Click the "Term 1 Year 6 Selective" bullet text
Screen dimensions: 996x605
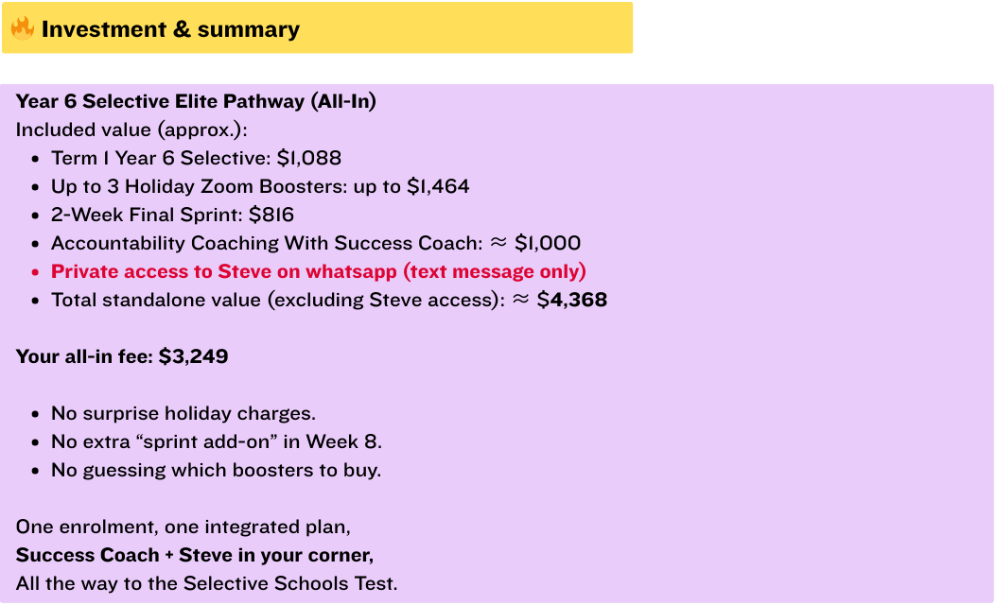point(161,158)
